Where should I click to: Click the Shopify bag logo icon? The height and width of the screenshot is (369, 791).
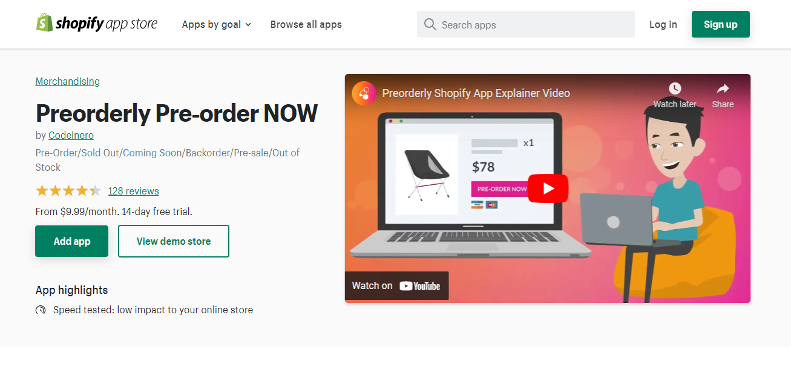pos(44,23)
